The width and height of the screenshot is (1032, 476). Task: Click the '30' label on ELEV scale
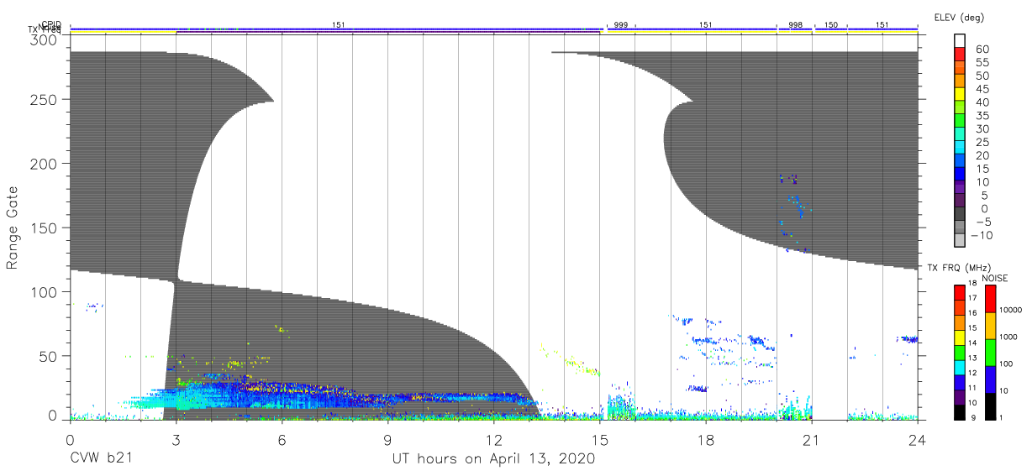tap(981, 129)
